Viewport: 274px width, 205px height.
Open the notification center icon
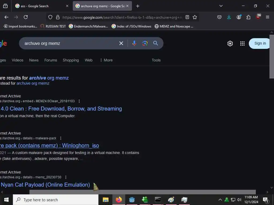tap(265, 200)
